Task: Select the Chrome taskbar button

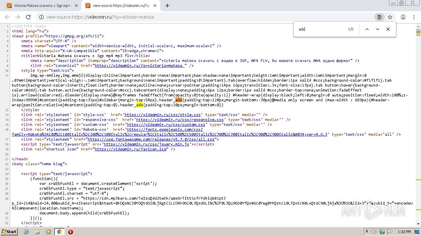Action: pos(59,232)
